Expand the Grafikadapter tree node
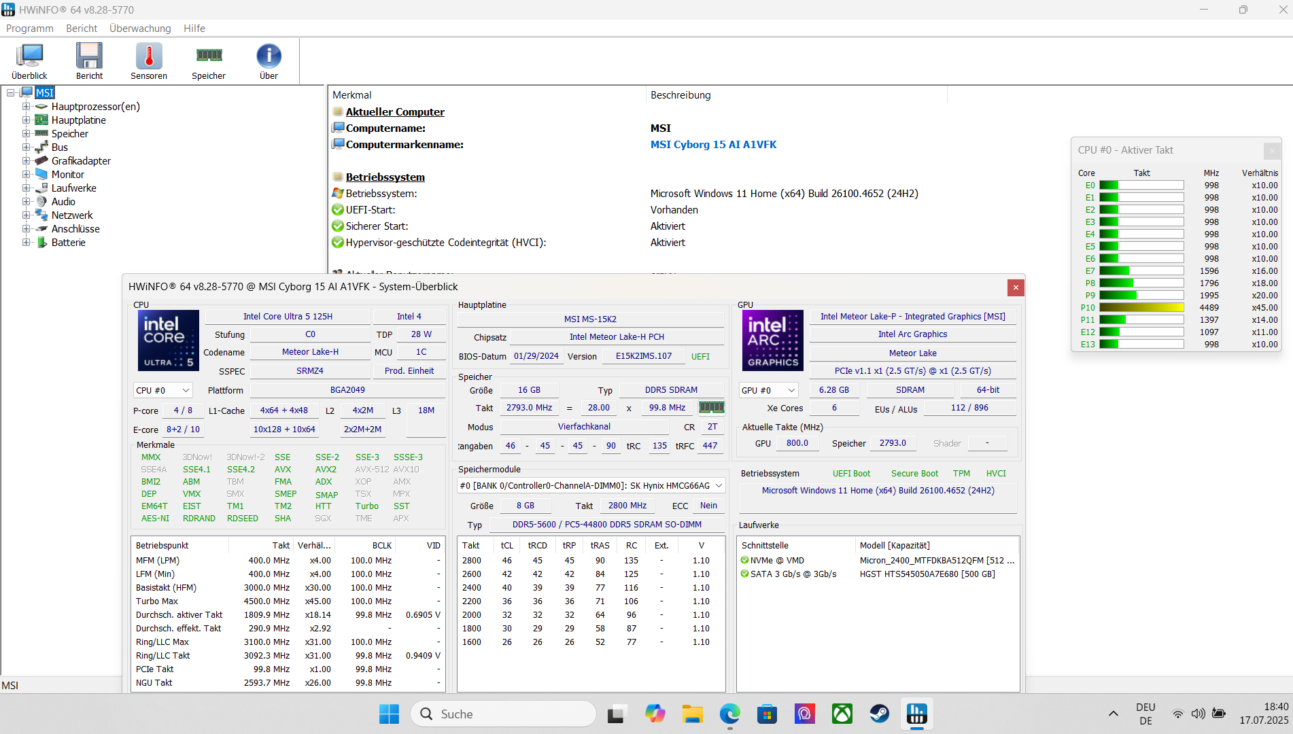 tap(26, 160)
